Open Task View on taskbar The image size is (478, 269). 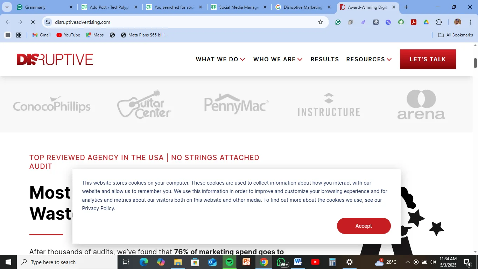coord(126,262)
